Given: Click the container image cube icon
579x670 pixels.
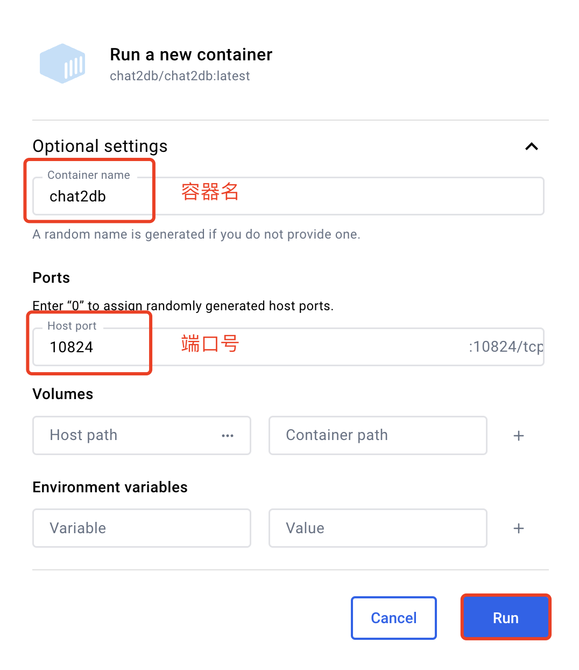Looking at the screenshot, I should point(62,63).
